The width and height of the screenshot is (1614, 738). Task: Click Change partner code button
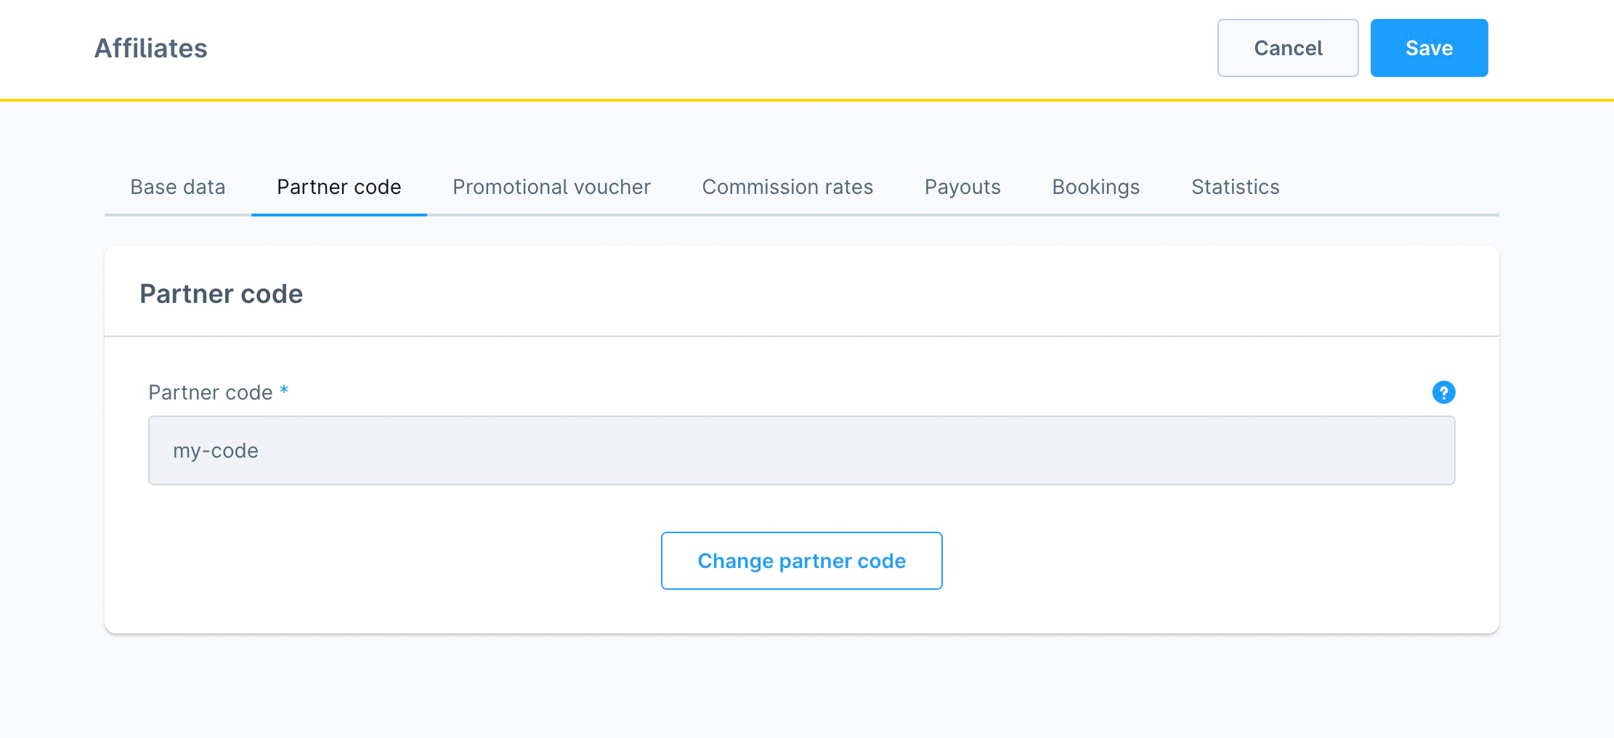point(802,561)
